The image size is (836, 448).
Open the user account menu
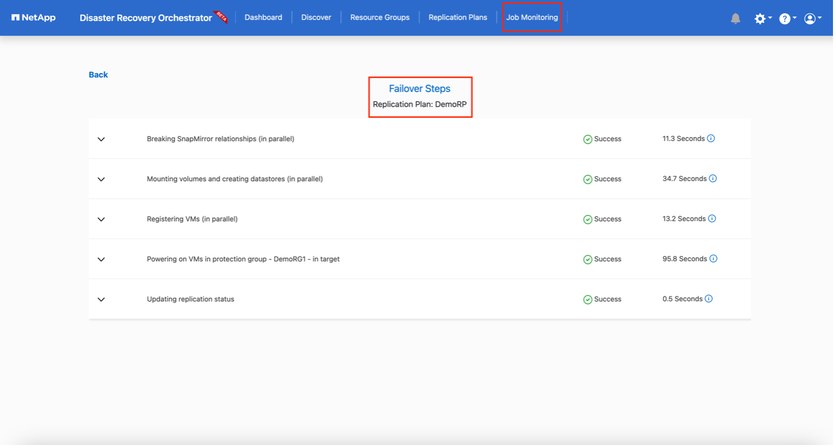(811, 19)
